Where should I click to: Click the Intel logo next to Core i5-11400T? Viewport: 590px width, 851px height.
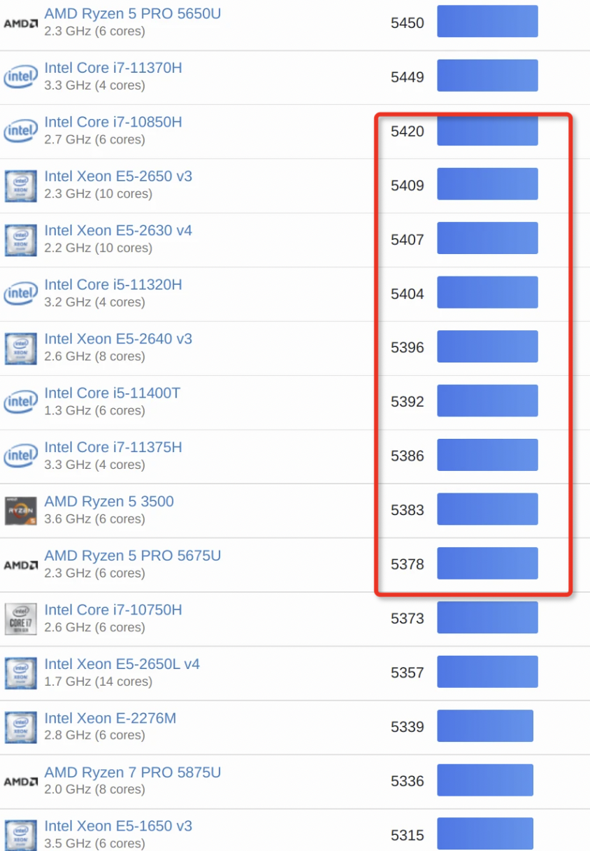pyautogui.click(x=21, y=402)
